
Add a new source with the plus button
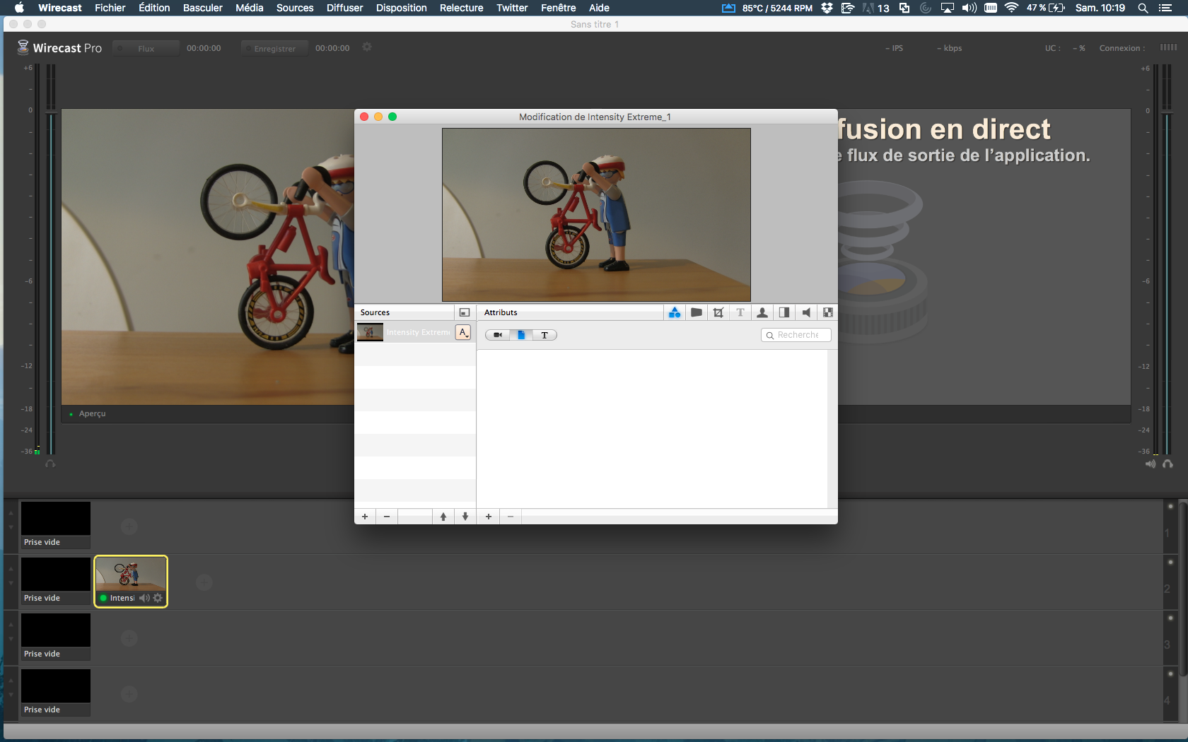point(365,517)
